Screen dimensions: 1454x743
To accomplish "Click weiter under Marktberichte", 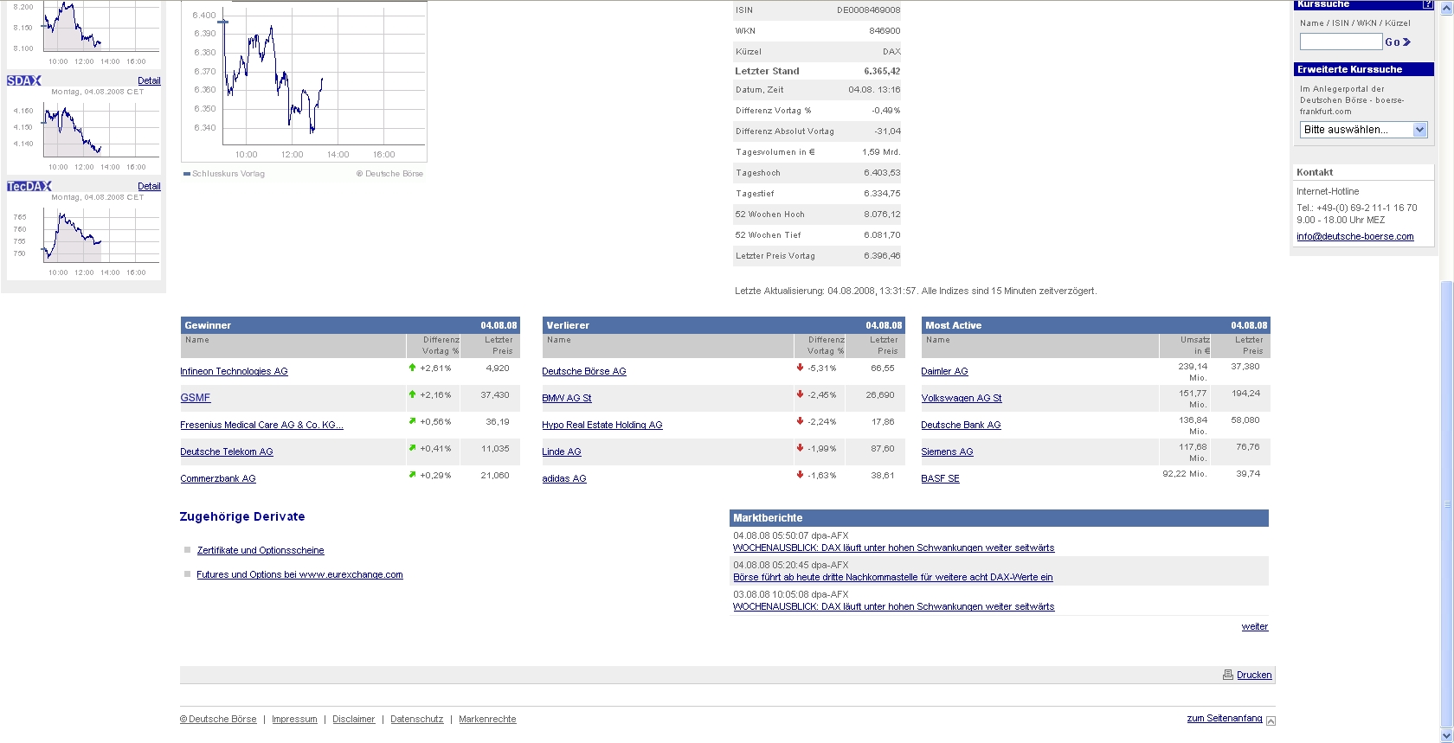I will click(1254, 626).
